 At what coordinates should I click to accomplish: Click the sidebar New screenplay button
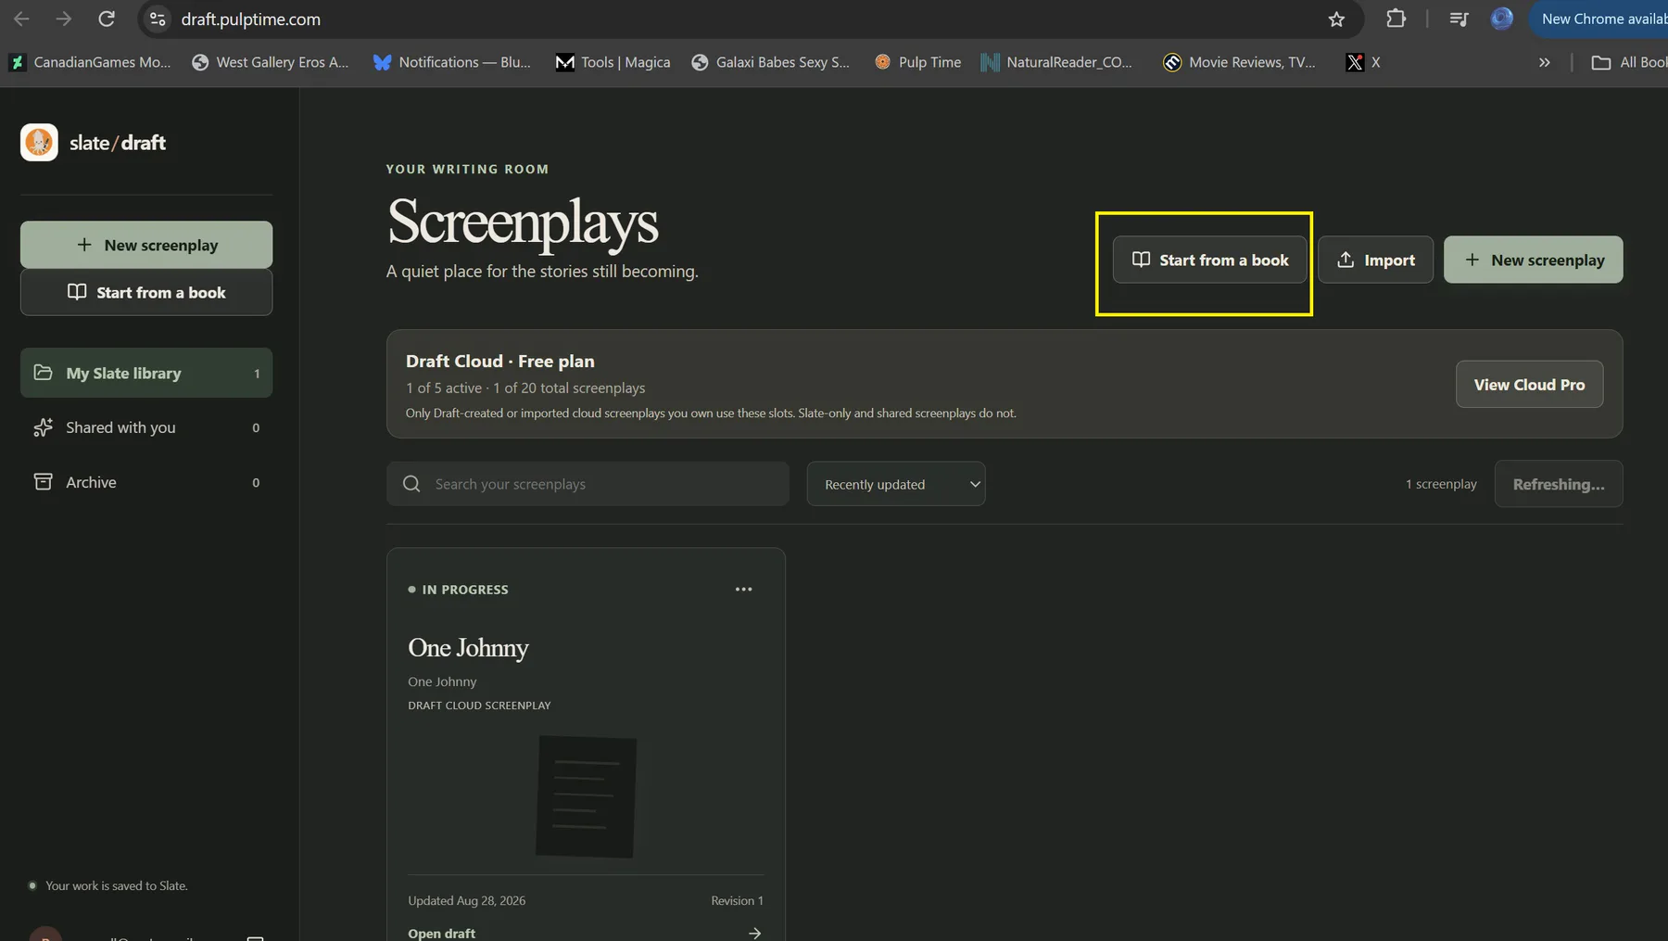[146, 245]
